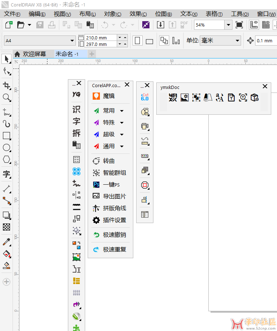
Task: Click the All Pages layout icon
Action: [x=164, y=41]
